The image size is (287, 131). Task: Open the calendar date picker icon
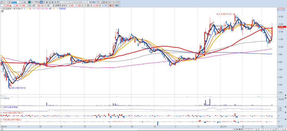pos(119,2)
